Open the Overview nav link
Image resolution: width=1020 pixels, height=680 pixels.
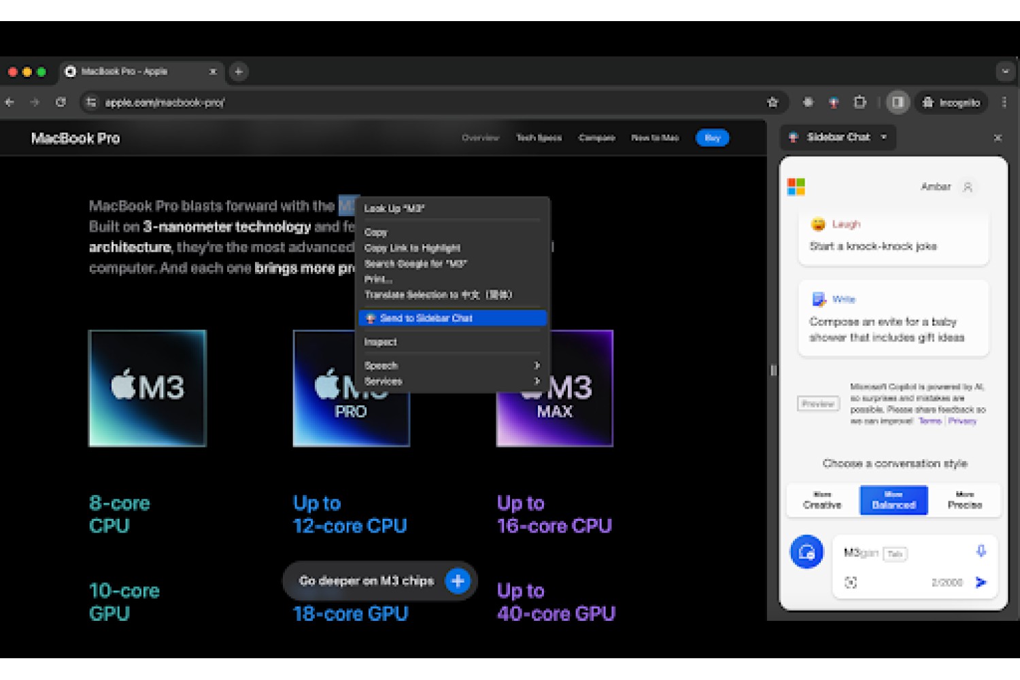coord(480,138)
